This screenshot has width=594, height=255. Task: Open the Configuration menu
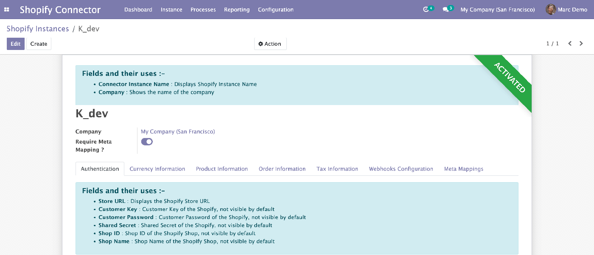276,9
